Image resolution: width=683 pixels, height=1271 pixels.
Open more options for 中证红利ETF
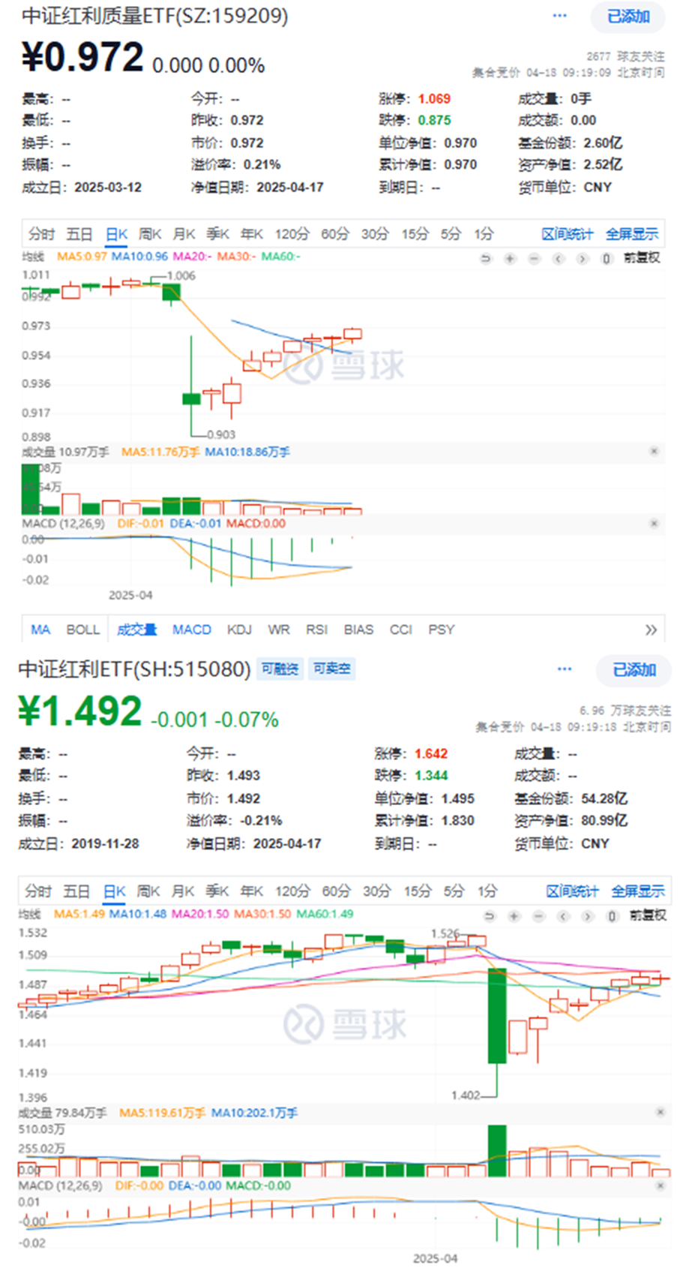point(565,669)
